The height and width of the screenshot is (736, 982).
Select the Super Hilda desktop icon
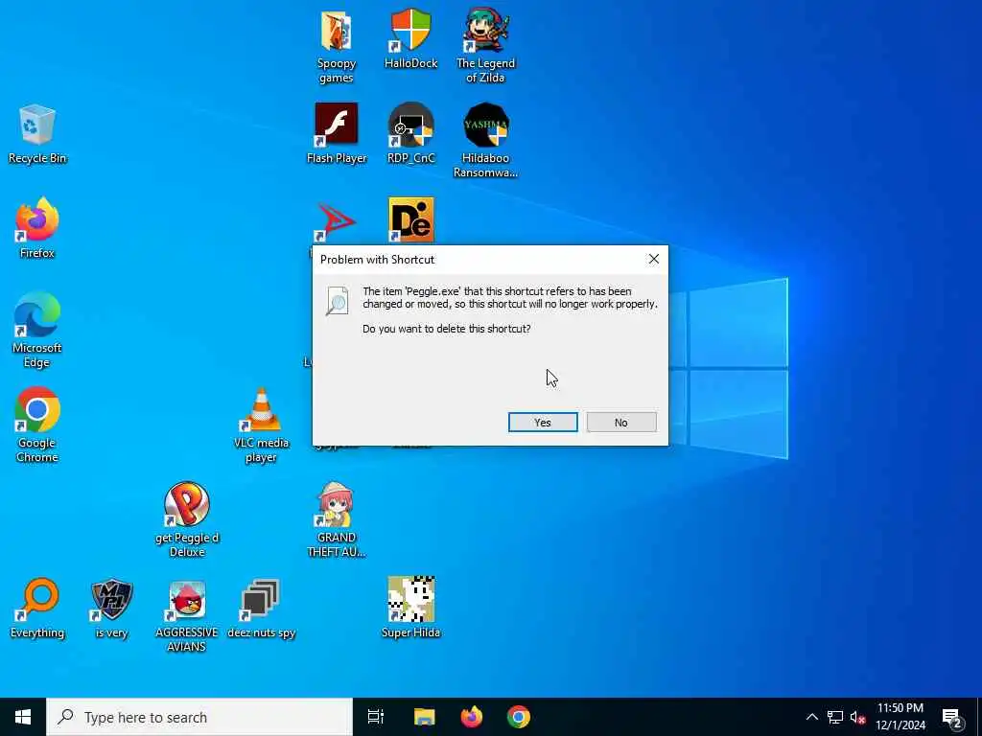point(410,608)
